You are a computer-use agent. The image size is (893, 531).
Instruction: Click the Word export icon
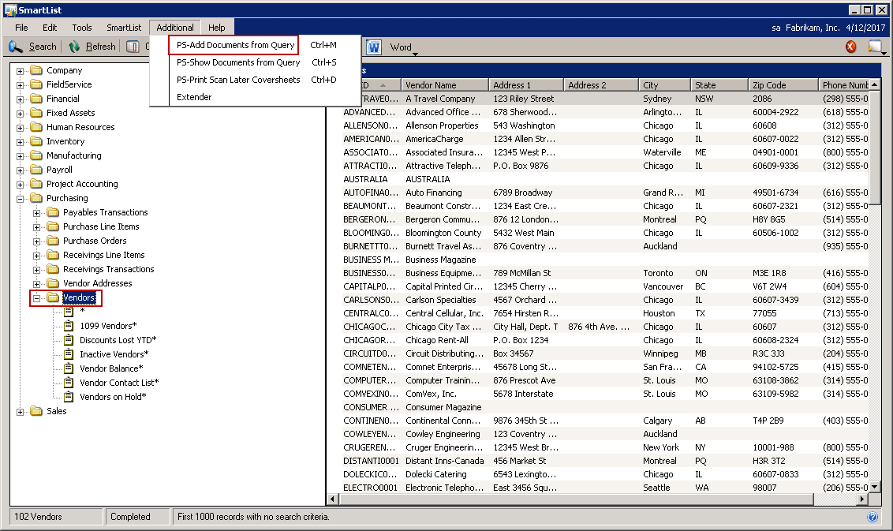click(374, 47)
